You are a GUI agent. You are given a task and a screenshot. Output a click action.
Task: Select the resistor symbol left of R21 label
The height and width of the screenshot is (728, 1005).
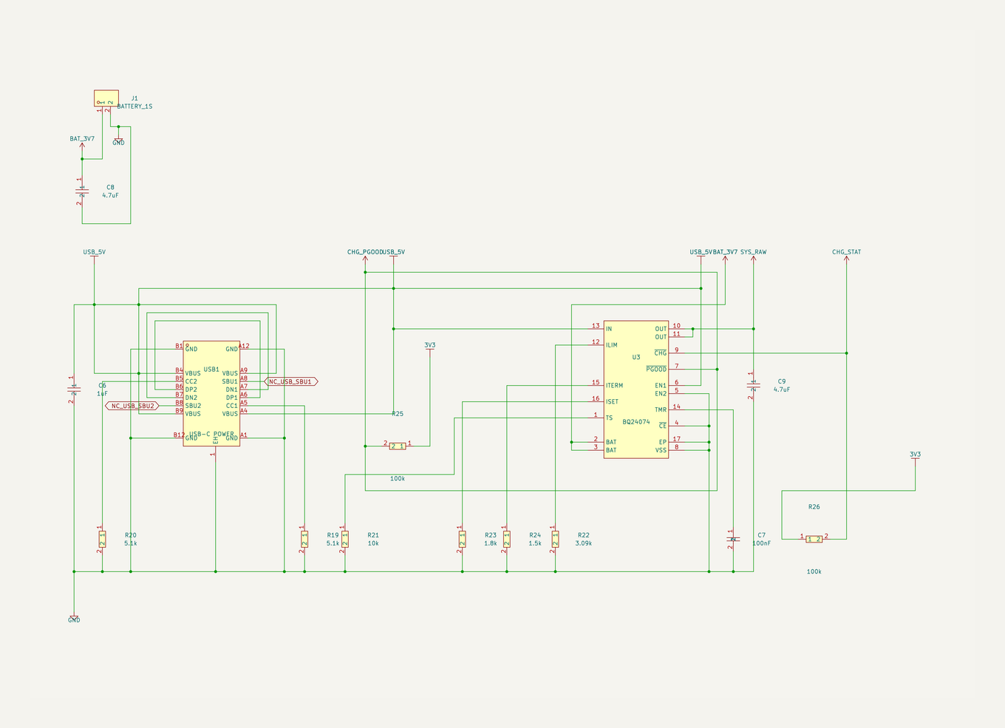tap(344, 540)
